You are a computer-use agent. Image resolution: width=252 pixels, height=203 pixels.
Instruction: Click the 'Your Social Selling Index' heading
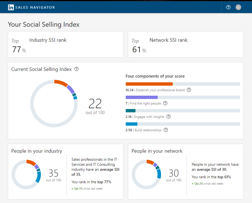pyautogui.click(x=44, y=24)
